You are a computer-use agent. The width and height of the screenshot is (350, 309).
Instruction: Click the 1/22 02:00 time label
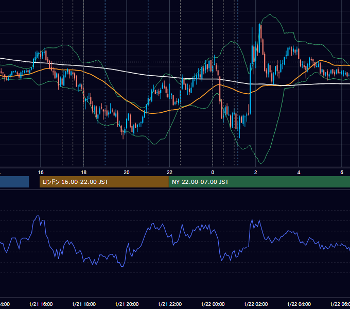[256, 304]
